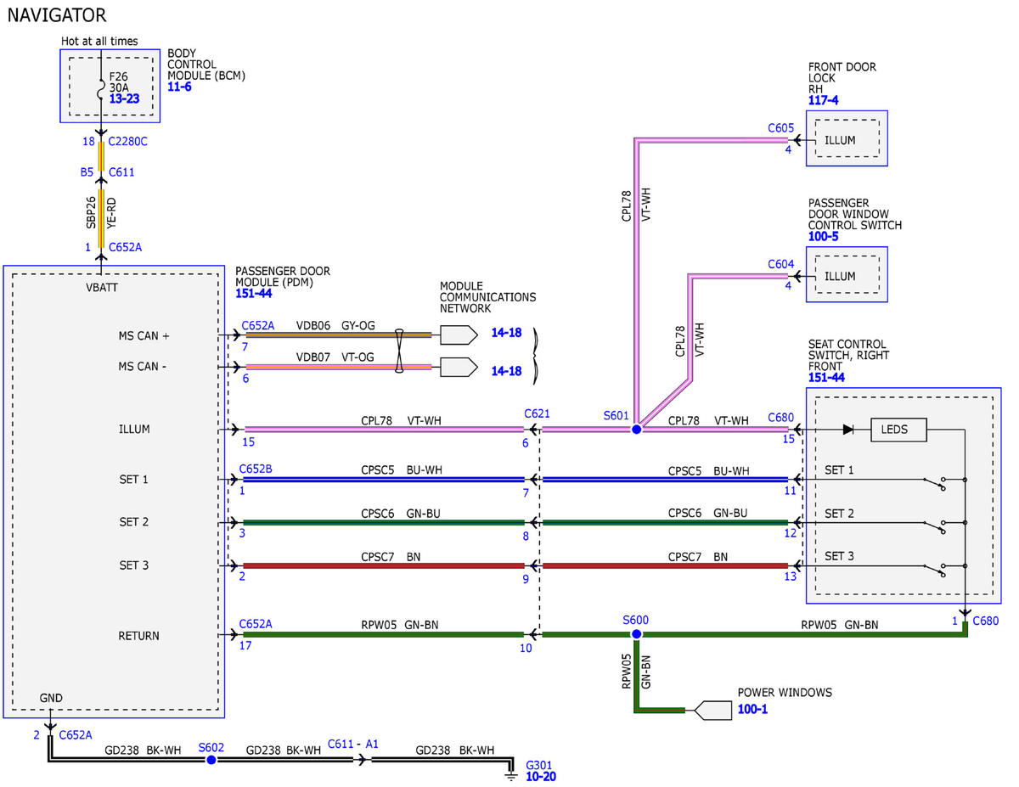Click the C621 connector label
This screenshot has width=1019, height=787.
pos(538,413)
